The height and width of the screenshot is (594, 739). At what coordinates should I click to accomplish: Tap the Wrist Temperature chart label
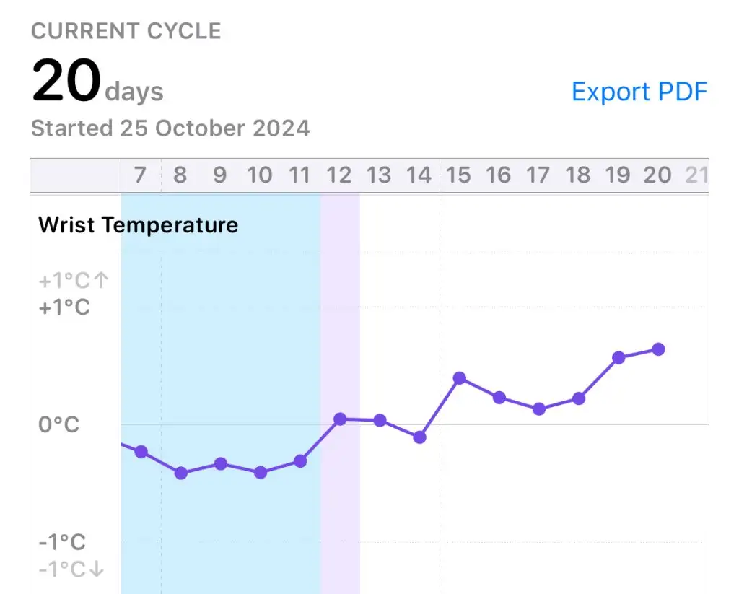point(138,225)
